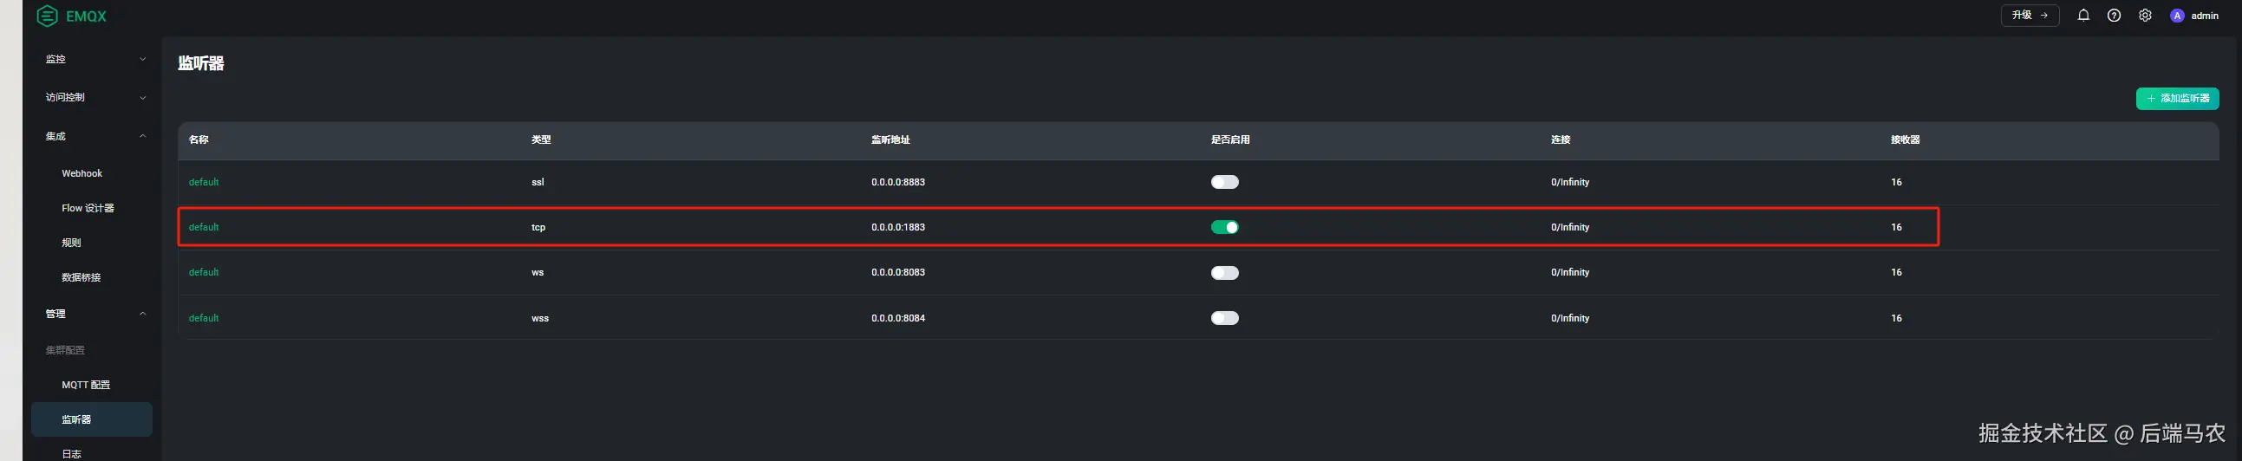Click the admin user avatar

point(2177,16)
